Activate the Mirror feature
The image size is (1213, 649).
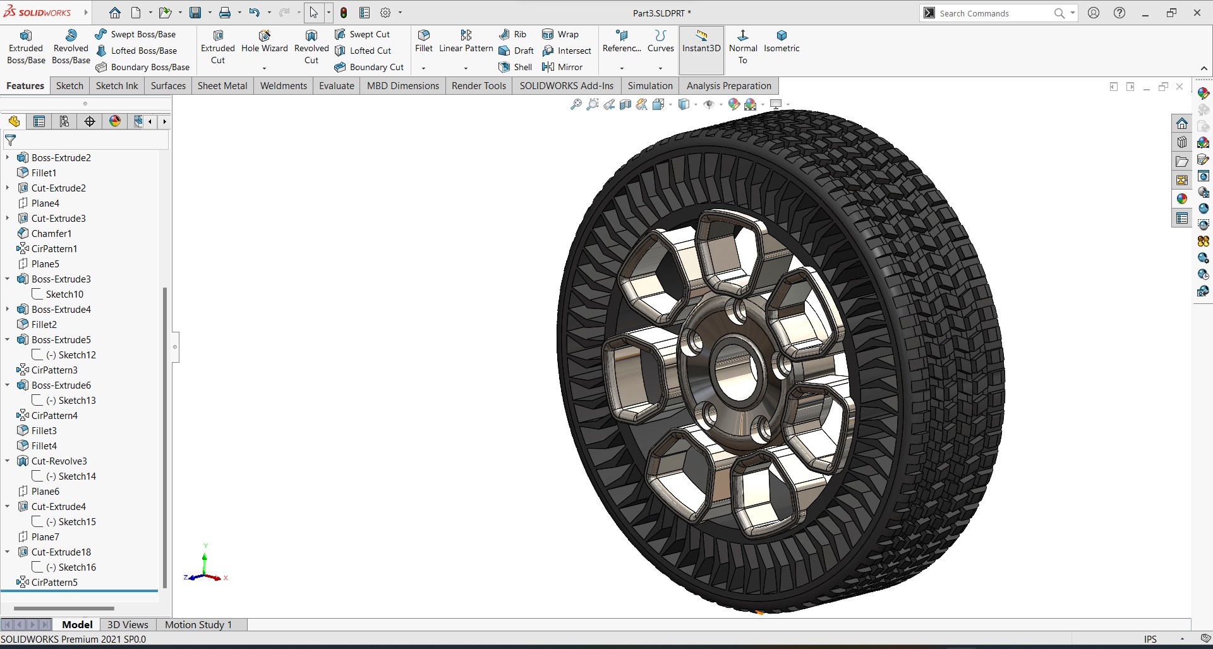(562, 67)
